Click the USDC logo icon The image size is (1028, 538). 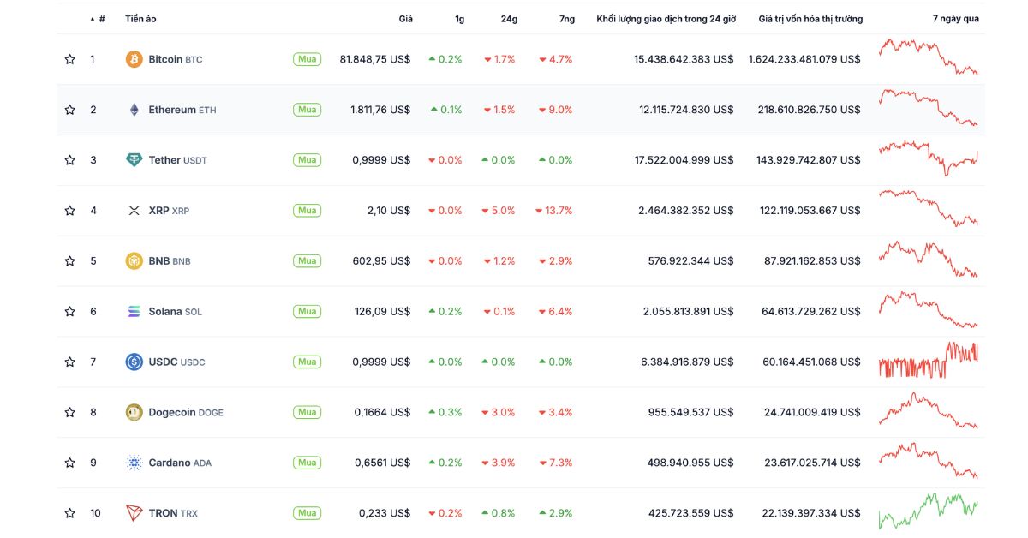[134, 362]
